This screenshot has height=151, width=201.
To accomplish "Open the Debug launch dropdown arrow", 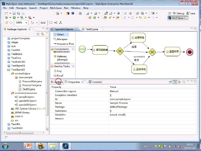I will pos(10,17).
